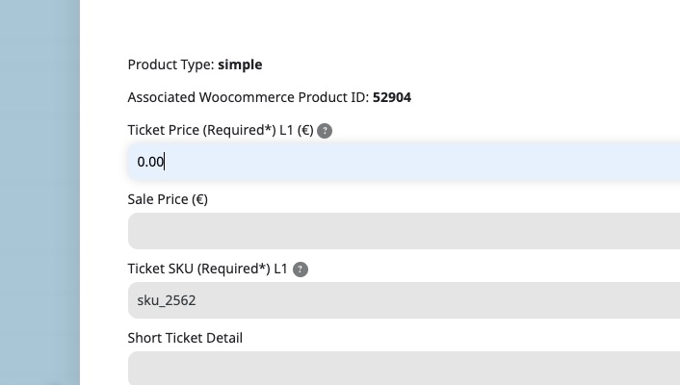This screenshot has width=680, height=385.
Task: Click the 'Short Ticket Detail' label
Action: 185,338
